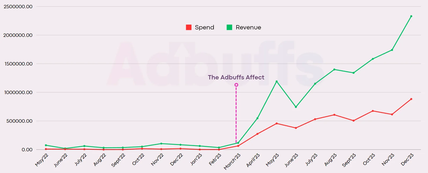Click the June'23 revenue dip point
The image size is (428, 173).
coord(296,107)
